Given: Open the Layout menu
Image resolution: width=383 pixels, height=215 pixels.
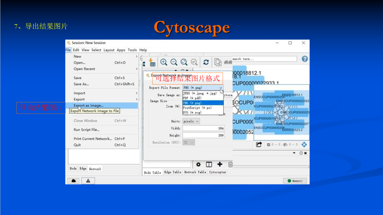Looking at the screenshot, I should (x=109, y=50).
